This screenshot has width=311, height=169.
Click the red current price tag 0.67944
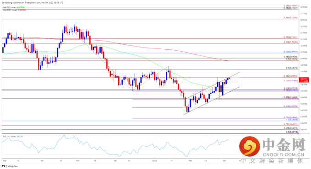pyautogui.click(x=304, y=80)
